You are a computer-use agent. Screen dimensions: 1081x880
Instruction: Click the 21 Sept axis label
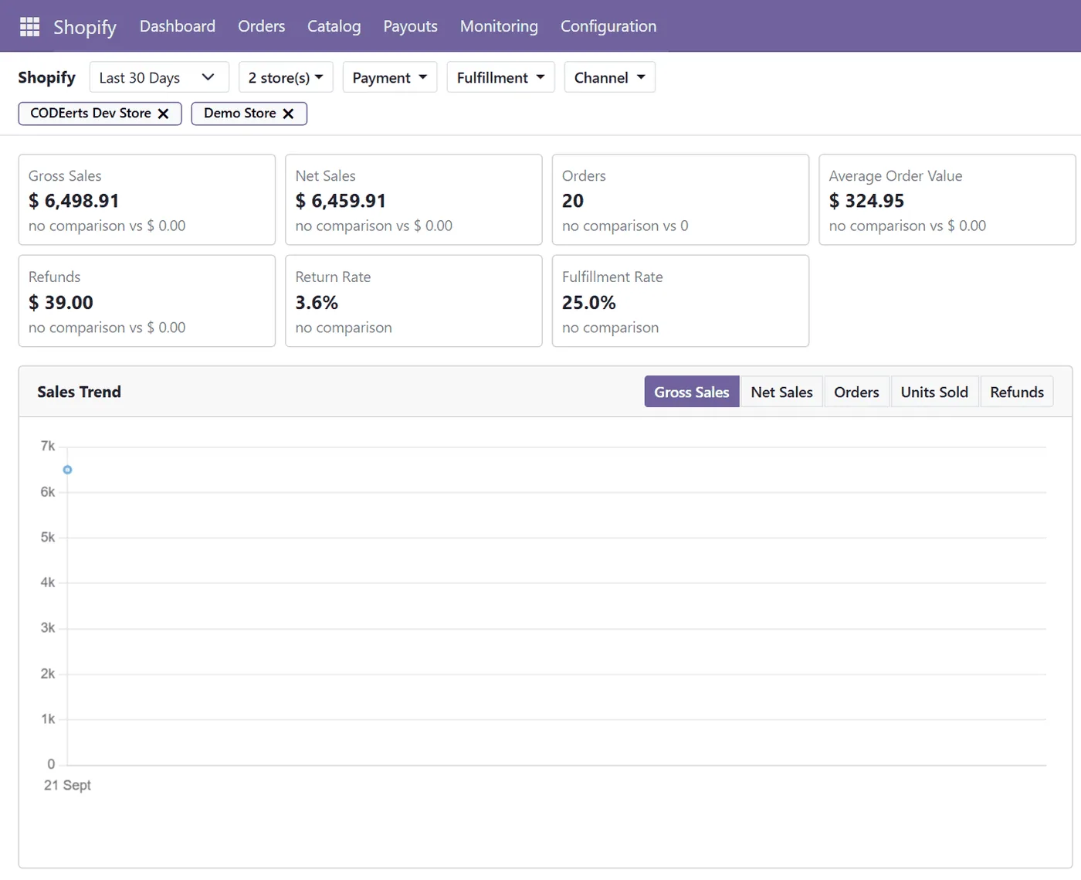pyautogui.click(x=67, y=785)
